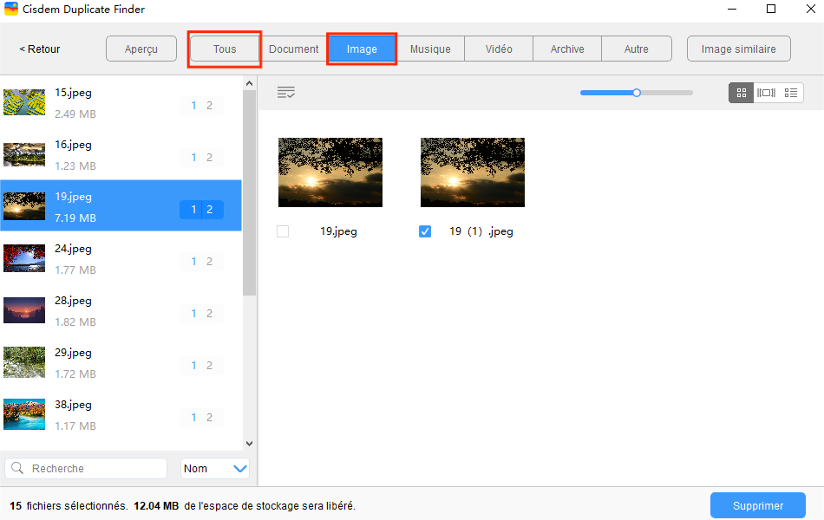Open the Vidéo tab
The image size is (824, 520).
click(499, 49)
